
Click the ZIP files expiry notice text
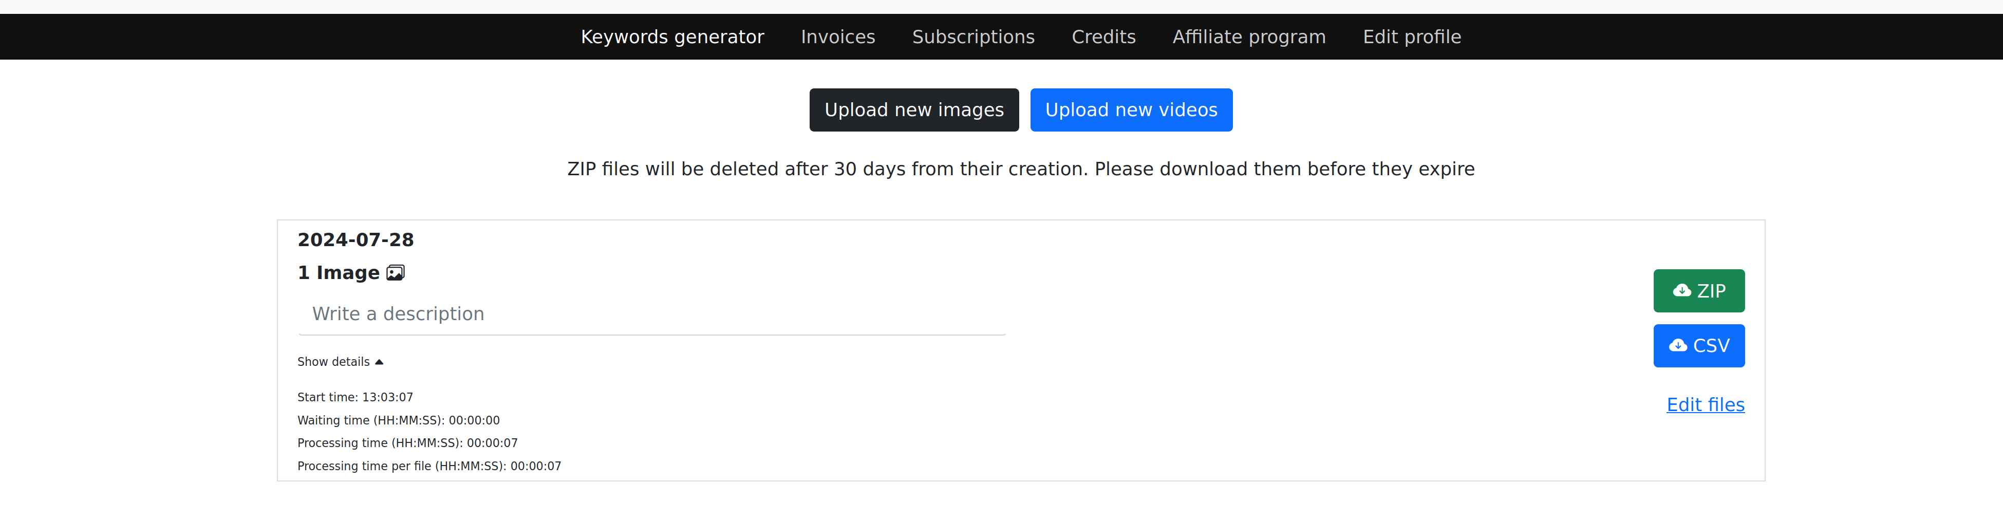tap(1020, 169)
